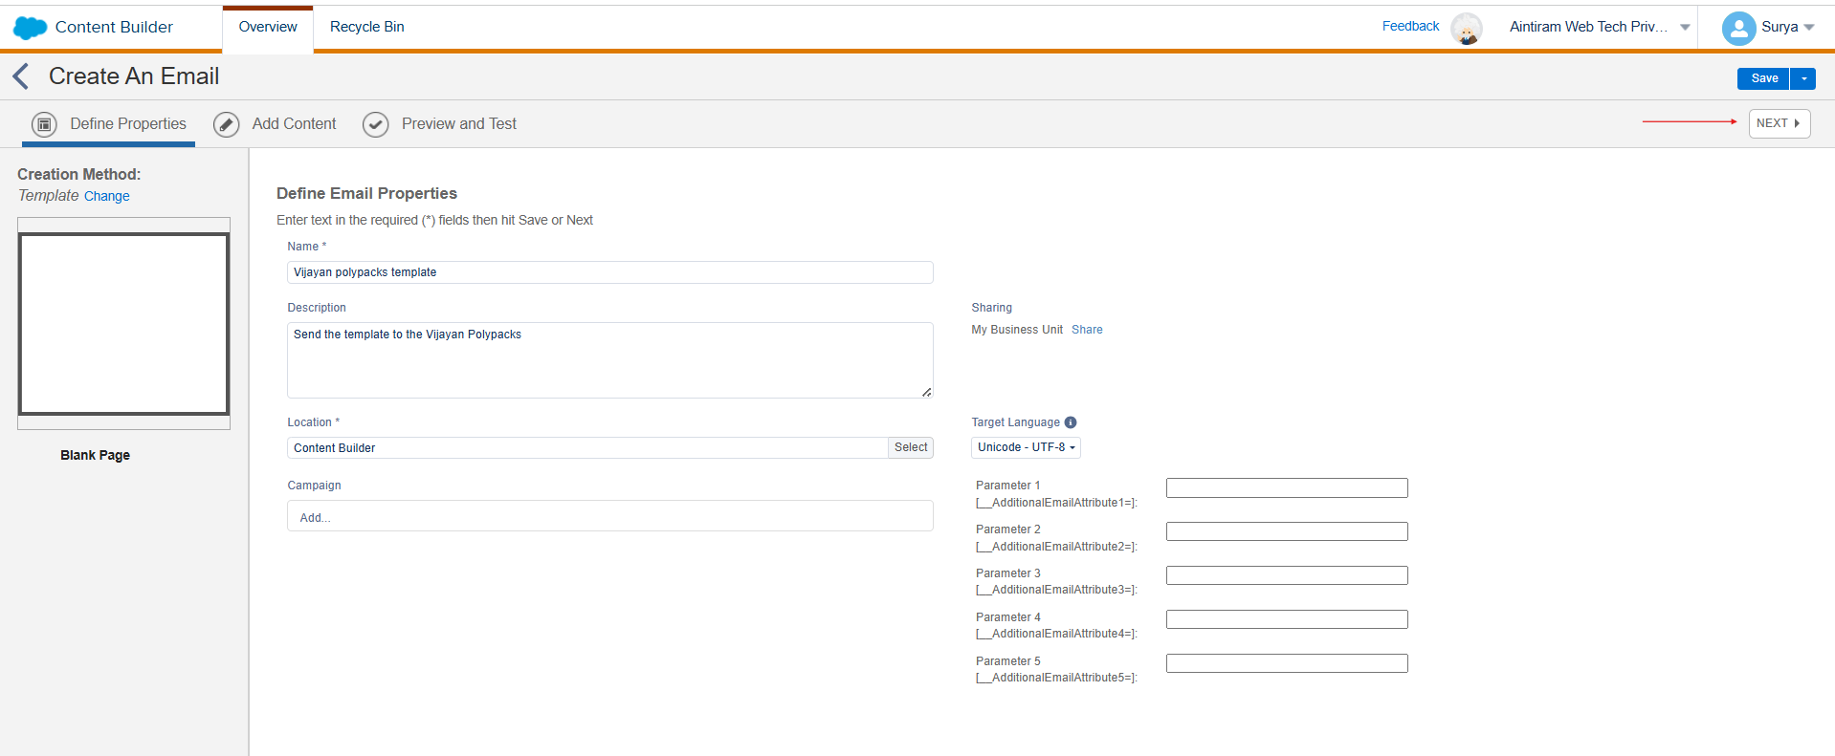Image resolution: width=1835 pixels, height=756 pixels.
Task: Click the Salesforce cloud logo icon
Action: coord(30,28)
